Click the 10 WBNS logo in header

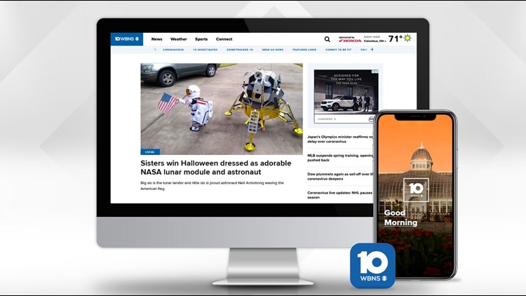(127, 39)
